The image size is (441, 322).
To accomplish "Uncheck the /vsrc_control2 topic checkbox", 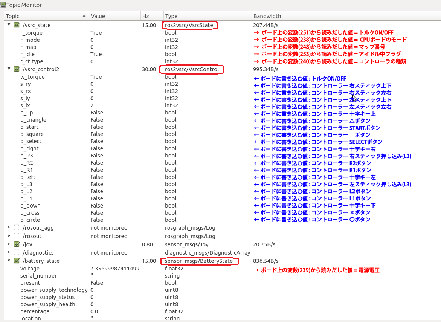I will pyautogui.click(x=17, y=69).
